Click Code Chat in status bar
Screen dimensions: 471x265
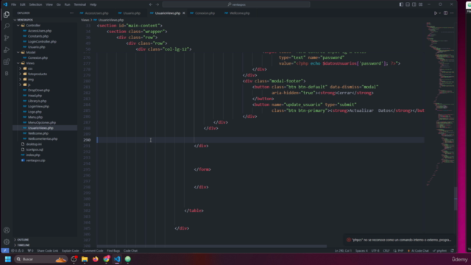[x=130, y=250]
